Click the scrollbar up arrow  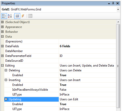(118, 22)
